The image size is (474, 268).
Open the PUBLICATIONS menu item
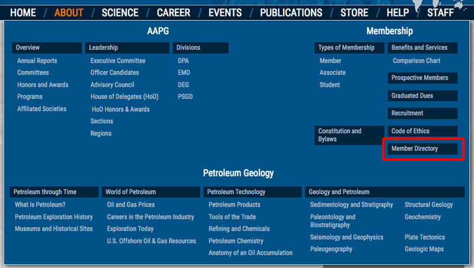coord(291,12)
